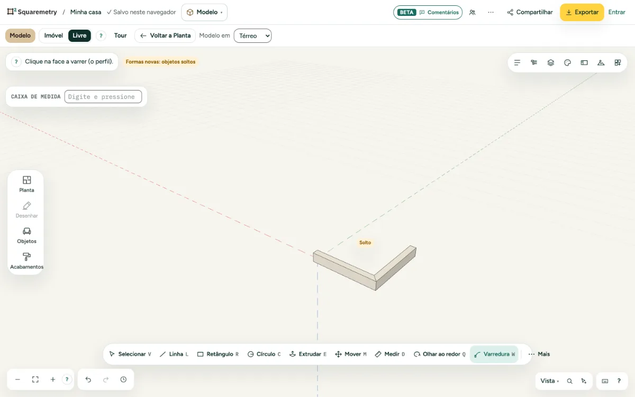Open the Térreo floor dropdown
This screenshot has width=635, height=397.
[x=252, y=35]
